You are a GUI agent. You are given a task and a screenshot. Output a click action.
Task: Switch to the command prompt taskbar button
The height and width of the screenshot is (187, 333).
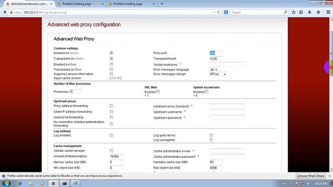coord(65,183)
